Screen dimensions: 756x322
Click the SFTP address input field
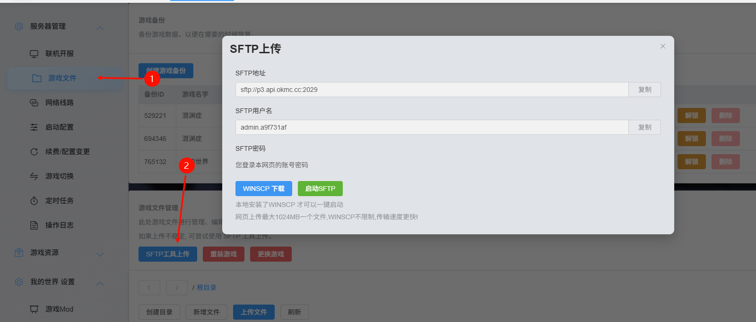click(x=431, y=90)
